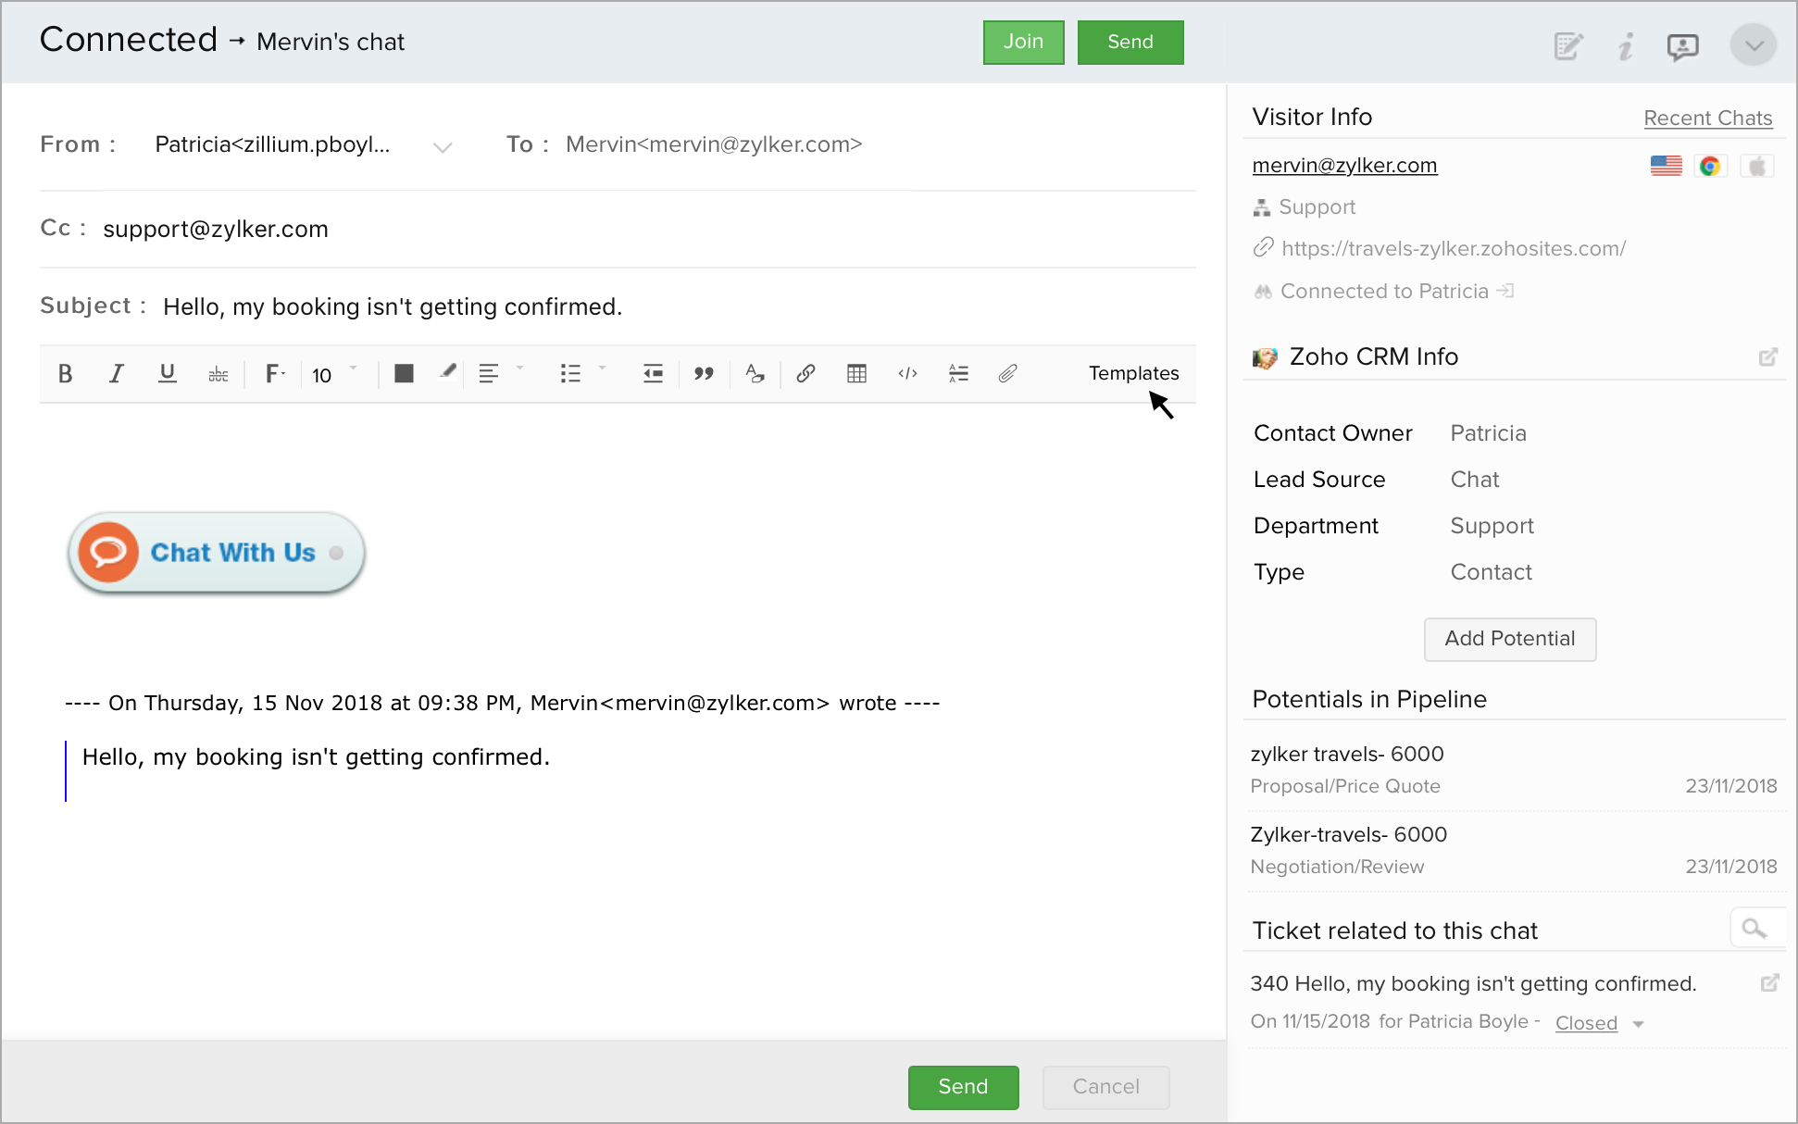Pick the black text color swatch
This screenshot has width=1798, height=1124.
(404, 373)
